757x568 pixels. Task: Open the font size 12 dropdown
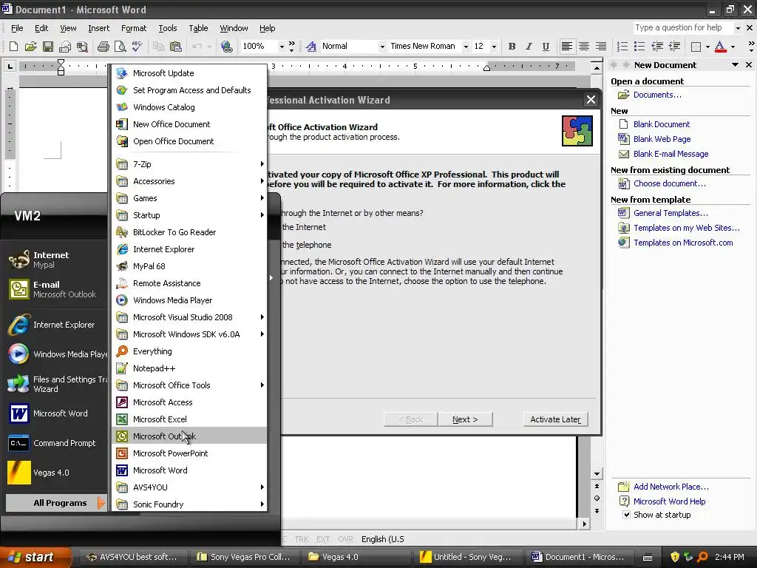(494, 47)
